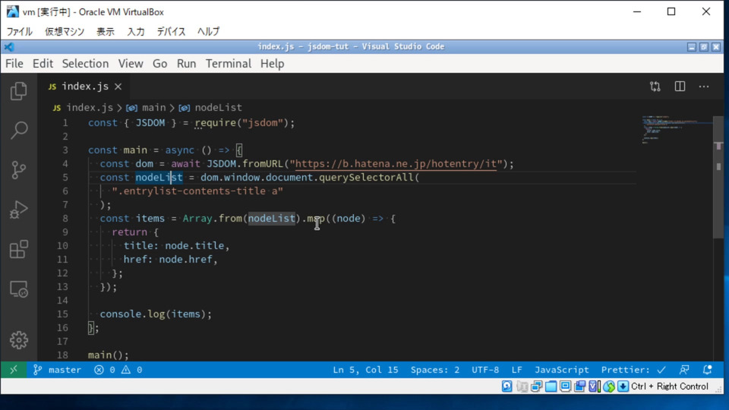Click the Open Changes compare icon
Viewport: 729px width, 410px height.
(655, 87)
